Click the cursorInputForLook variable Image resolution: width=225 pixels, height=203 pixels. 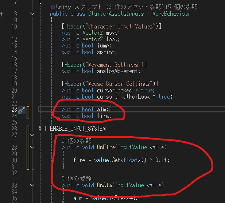[x=123, y=97]
